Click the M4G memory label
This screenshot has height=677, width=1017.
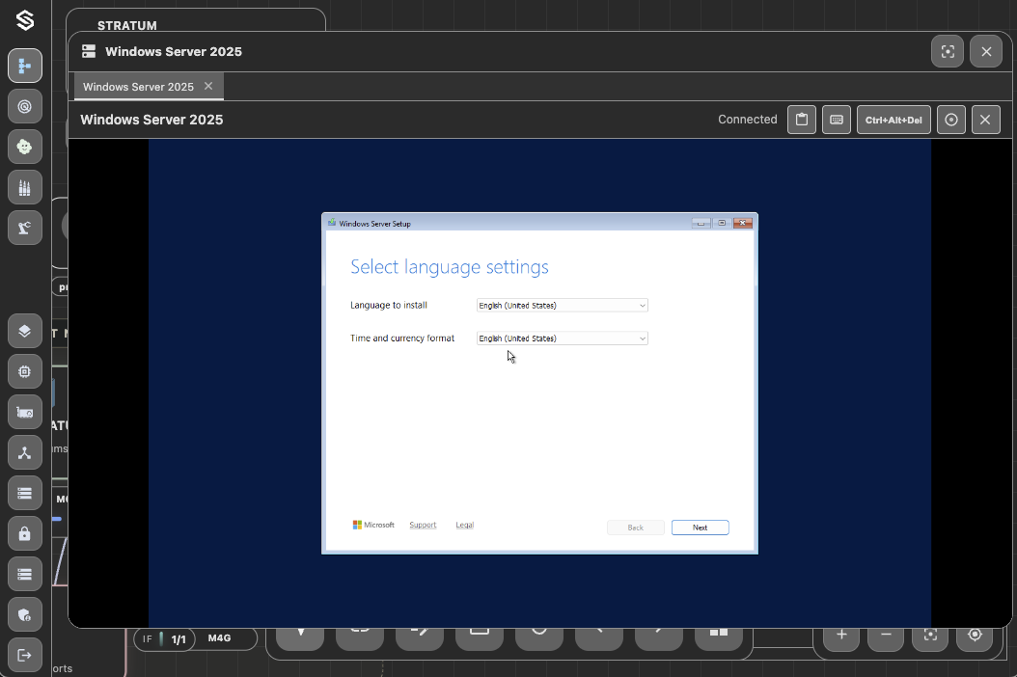[219, 638]
